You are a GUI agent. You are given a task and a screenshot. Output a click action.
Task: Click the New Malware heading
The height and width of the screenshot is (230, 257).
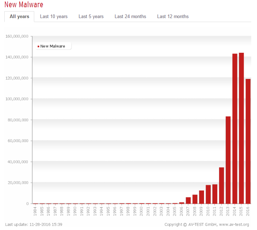(24, 5)
